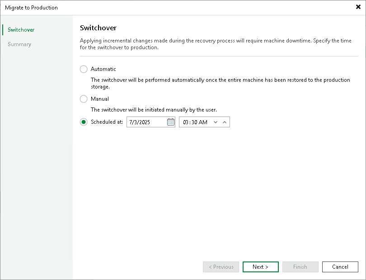Click the 'Applying incremental changes' description text
The image size is (366, 280).
click(x=216, y=44)
